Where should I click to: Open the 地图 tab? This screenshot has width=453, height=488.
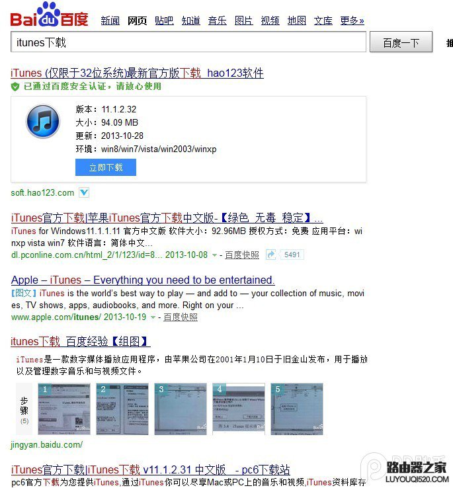[x=297, y=20]
